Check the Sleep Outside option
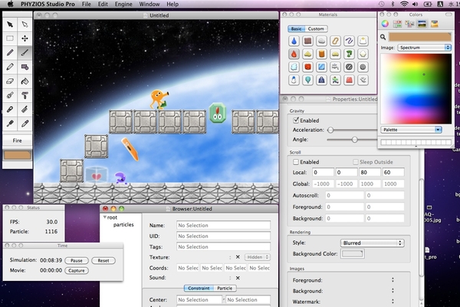This screenshot has width=460, height=307. point(355,162)
